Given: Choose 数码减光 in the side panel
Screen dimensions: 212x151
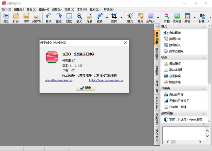Looking at the screenshot, I should pos(172,45).
